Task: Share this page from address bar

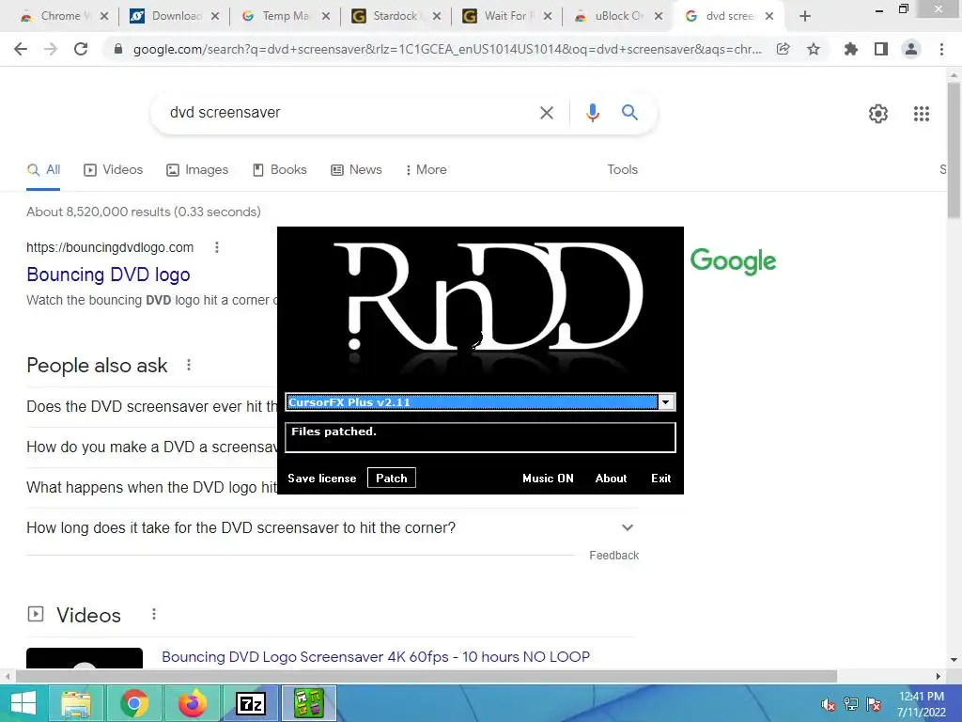Action: tap(783, 49)
